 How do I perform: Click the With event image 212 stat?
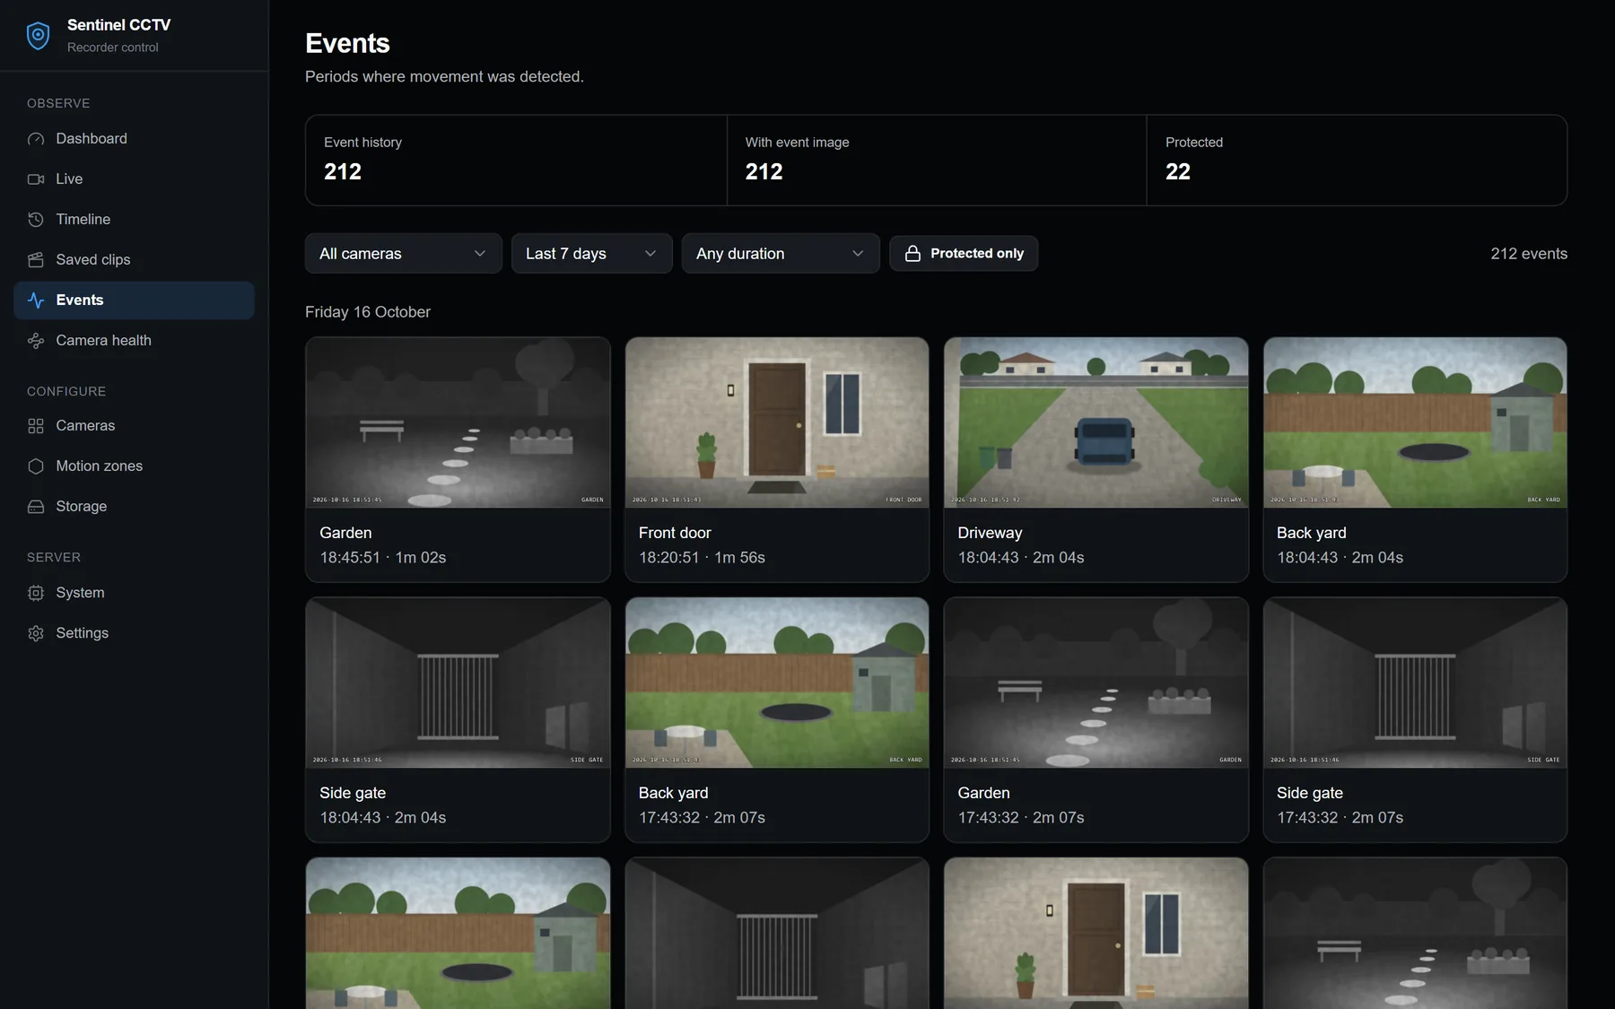pos(937,161)
